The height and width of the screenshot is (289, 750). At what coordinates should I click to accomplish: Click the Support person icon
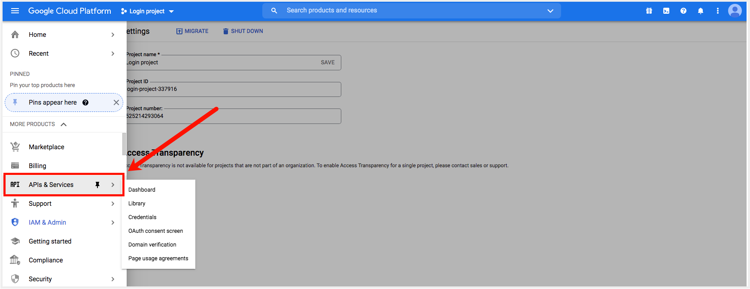click(15, 203)
